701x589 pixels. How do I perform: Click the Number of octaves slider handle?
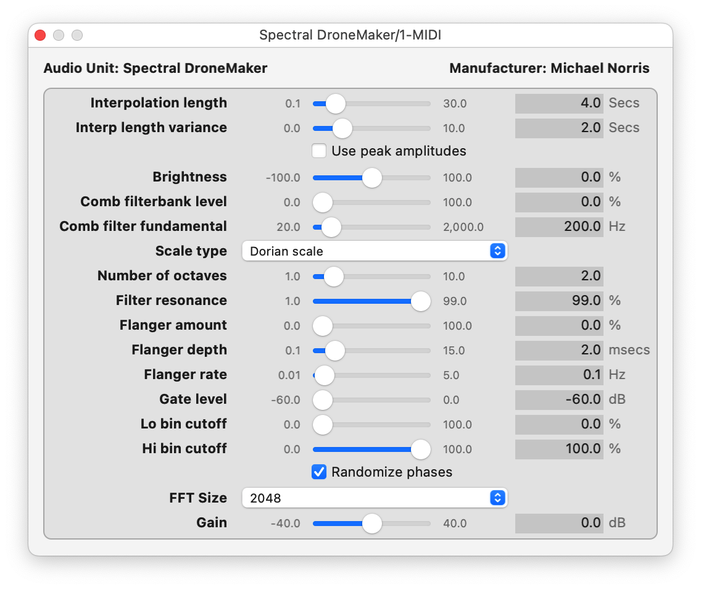333,277
